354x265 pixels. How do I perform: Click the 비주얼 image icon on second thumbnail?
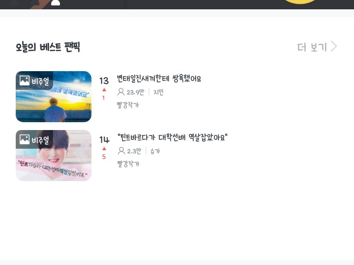[x=25, y=139]
